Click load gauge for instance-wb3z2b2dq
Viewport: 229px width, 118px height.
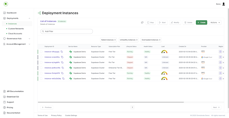click(164, 79)
